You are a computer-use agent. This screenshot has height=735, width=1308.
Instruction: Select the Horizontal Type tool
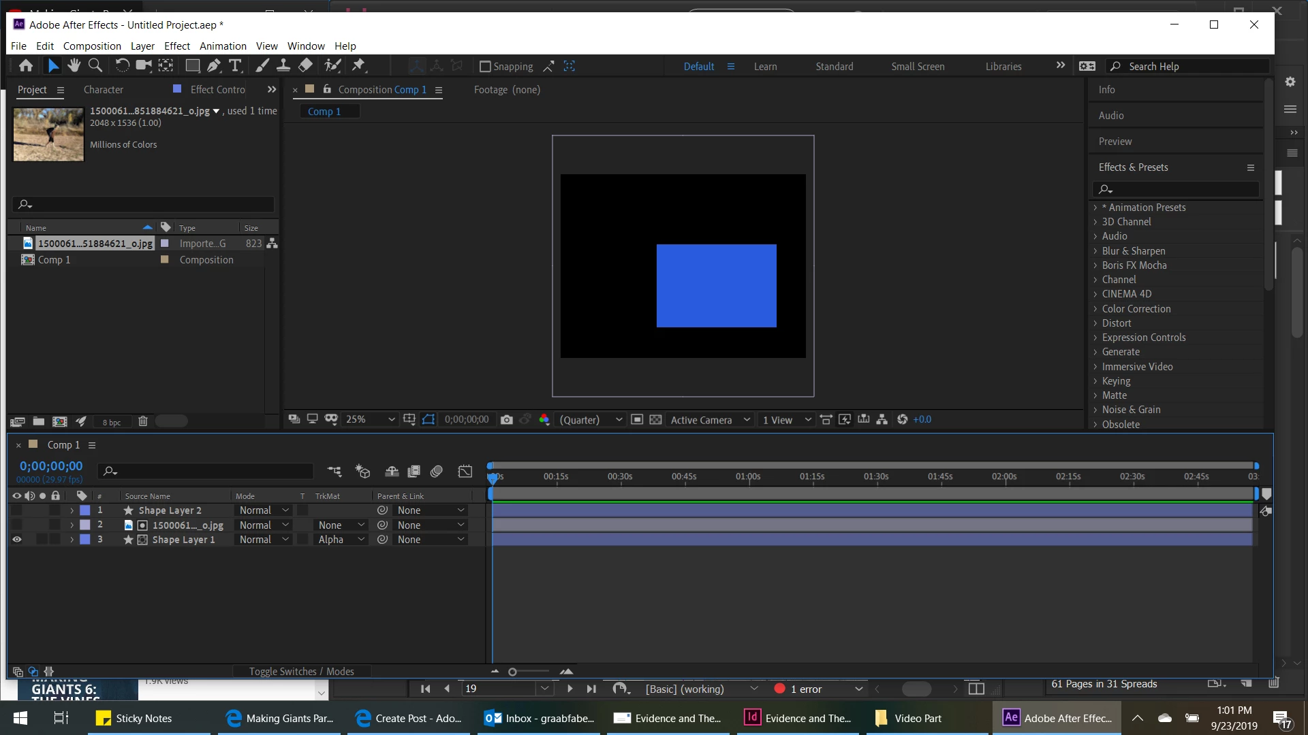point(235,65)
